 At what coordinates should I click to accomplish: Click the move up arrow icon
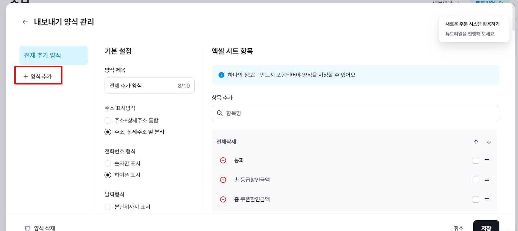point(476,142)
